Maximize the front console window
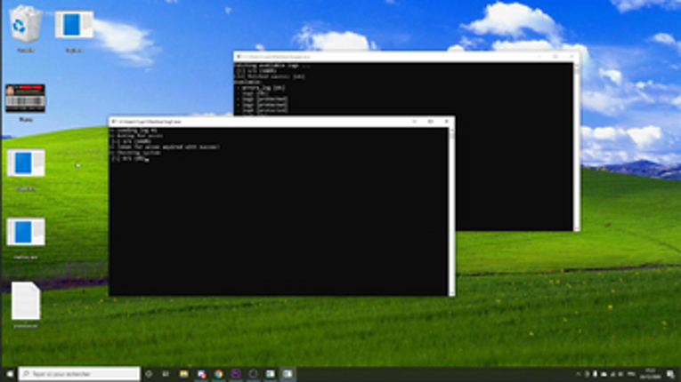The height and width of the screenshot is (382, 681). click(430, 122)
